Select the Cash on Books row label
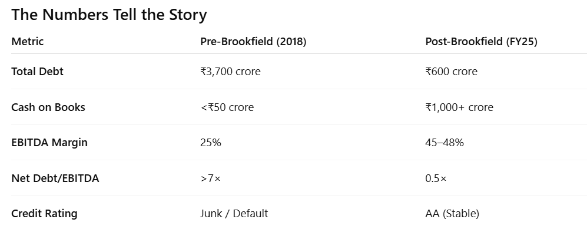587x236 pixels. coord(48,107)
